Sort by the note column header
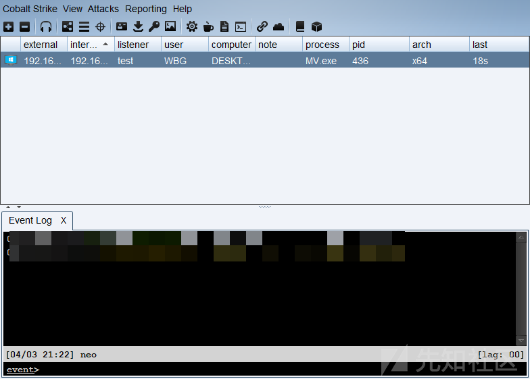The image size is (530, 379). (x=279, y=45)
